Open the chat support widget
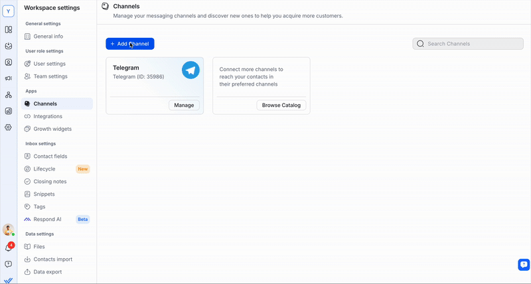 click(x=524, y=265)
